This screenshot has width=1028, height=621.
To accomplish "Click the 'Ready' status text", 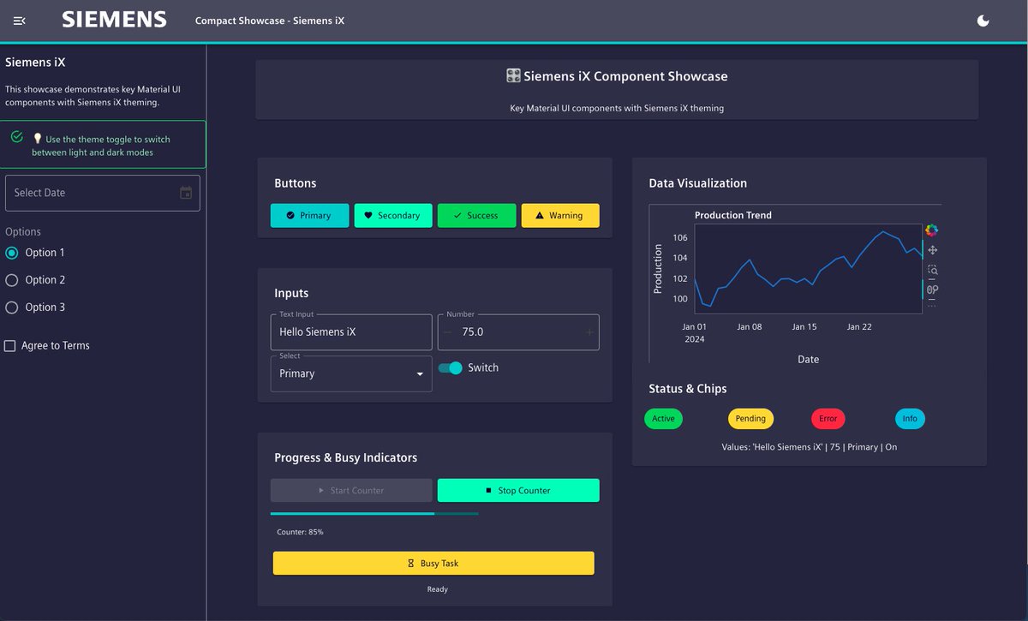I will click(438, 589).
